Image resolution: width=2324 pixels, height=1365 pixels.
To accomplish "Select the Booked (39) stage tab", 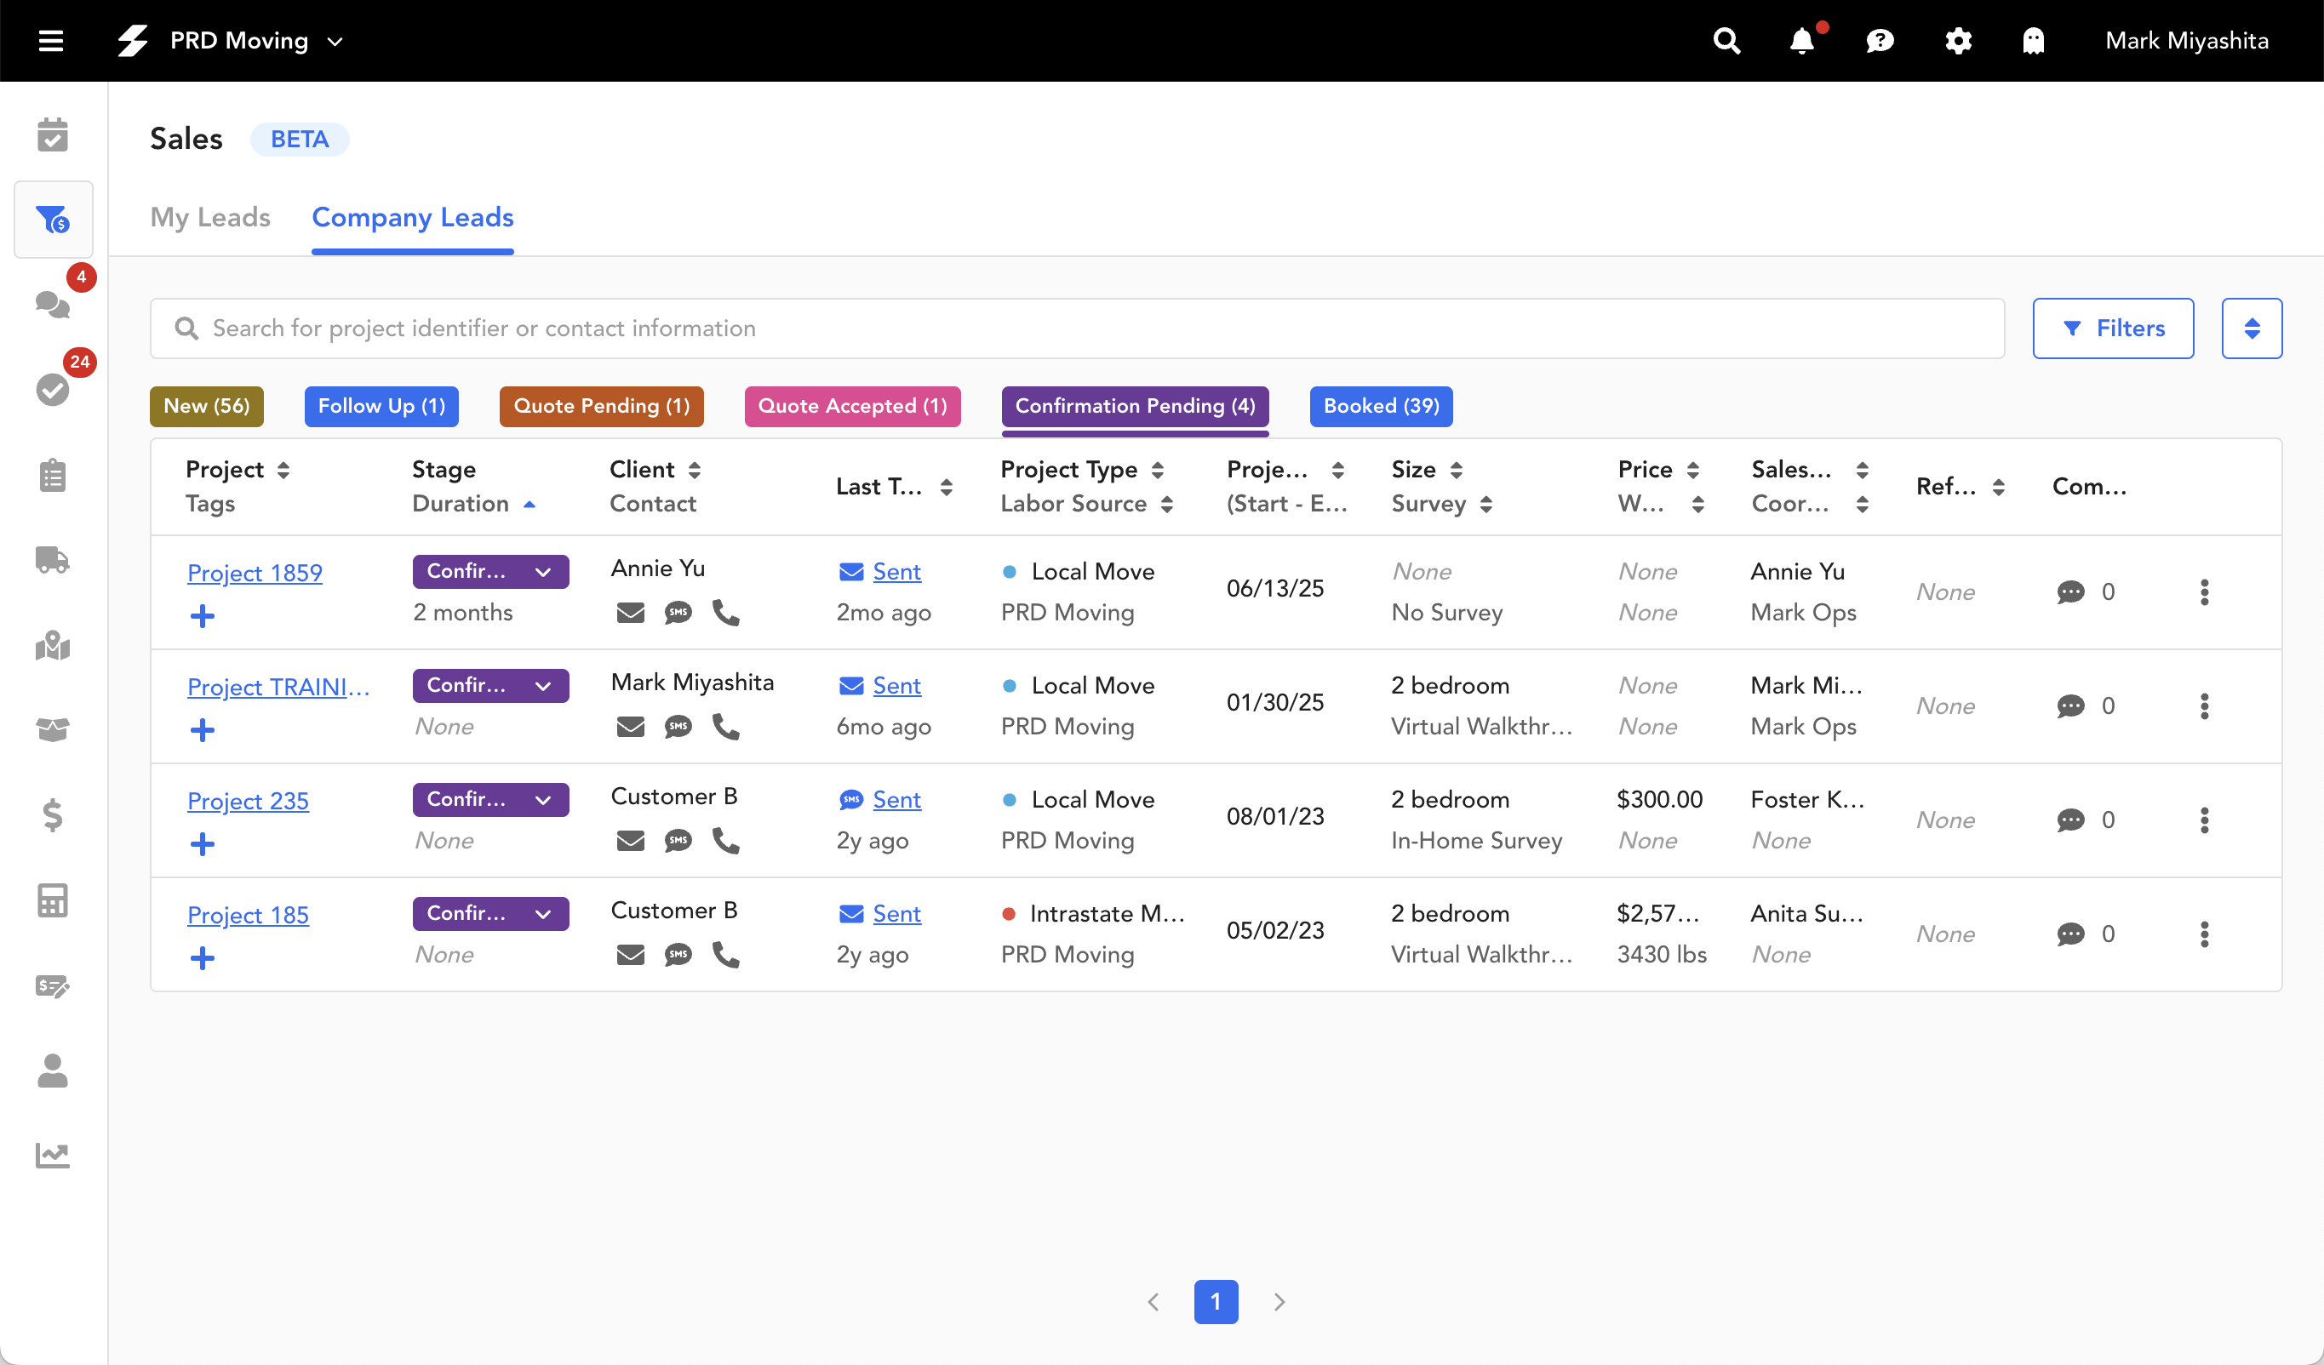I will coord(1381,406).
